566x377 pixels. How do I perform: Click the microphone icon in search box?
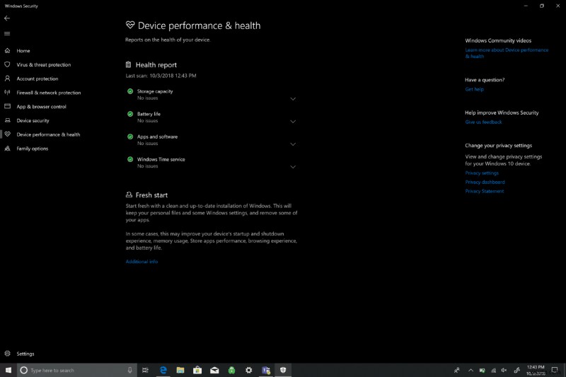[129, 370]
